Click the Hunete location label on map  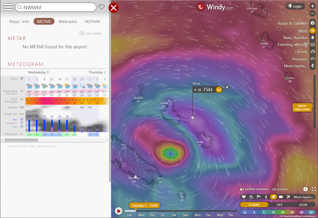164,103
